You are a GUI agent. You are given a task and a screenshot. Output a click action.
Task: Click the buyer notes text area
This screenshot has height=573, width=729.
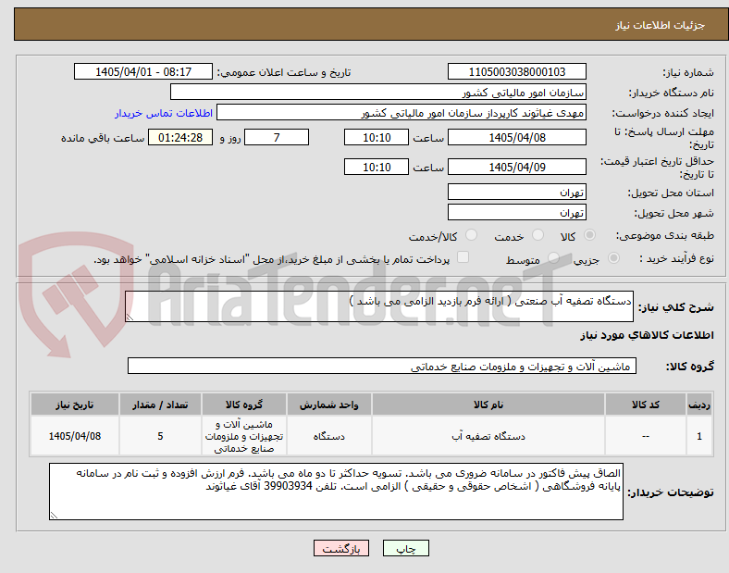336,492
